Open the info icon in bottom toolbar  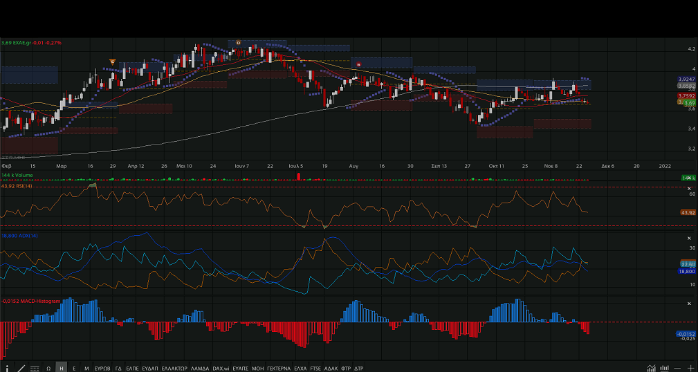point(7,369)
